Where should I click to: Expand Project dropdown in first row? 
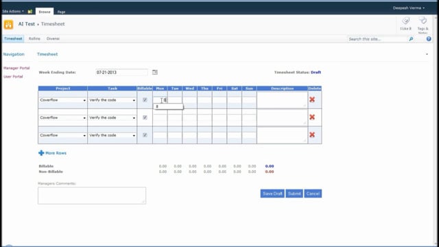(x=62, y=100)
